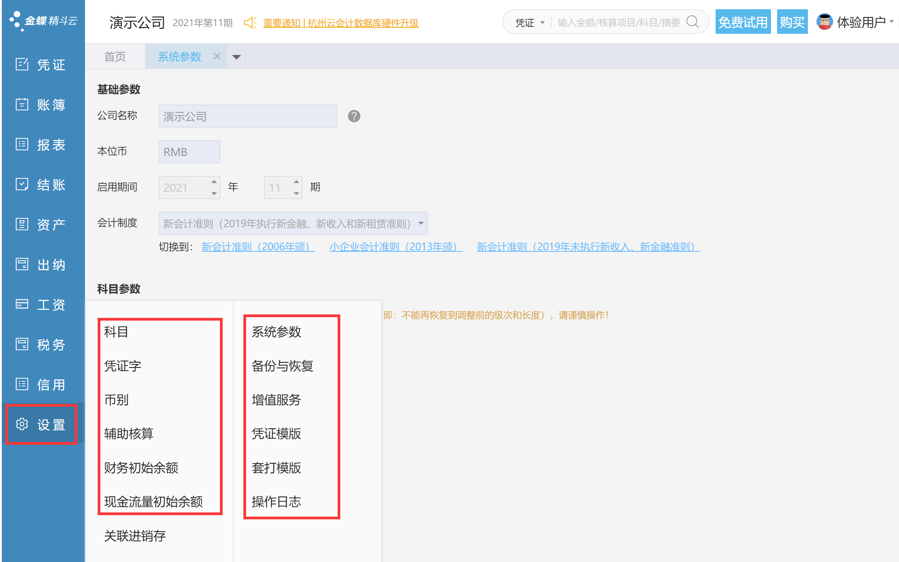Viewport: 899px width, 562px height.
Task: Click the search input field
Action: pyautogui.click(x=618, y=23)
